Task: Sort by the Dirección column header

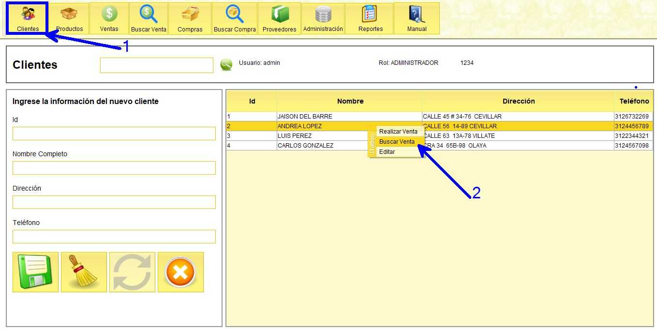Action: point(518,101)
